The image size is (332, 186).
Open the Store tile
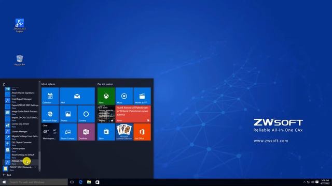[106, 132]
